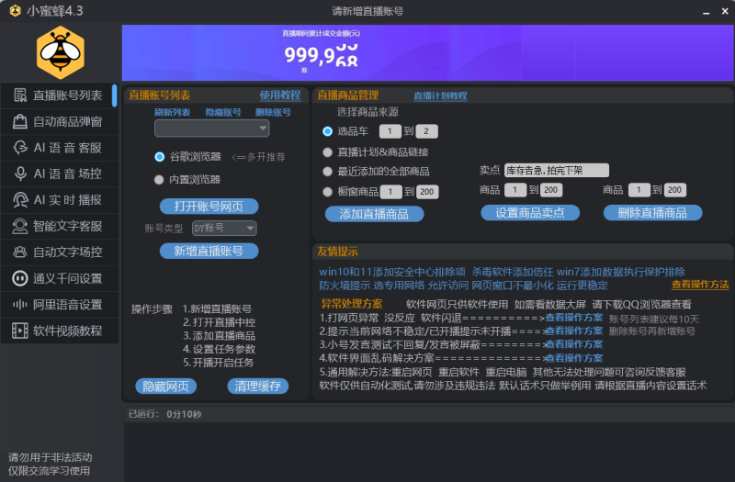The image size is (735, 482).
Task: Click the purple revenue banner
Action: (428, 52)
